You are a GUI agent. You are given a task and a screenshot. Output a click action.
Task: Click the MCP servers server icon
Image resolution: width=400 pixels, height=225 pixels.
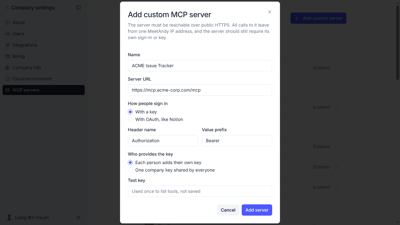pos(7,90)
